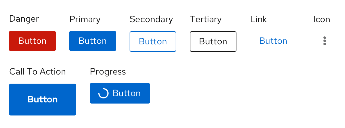Select the Tertiary heading text
This screenshot has height=128, width=345.
206,19
